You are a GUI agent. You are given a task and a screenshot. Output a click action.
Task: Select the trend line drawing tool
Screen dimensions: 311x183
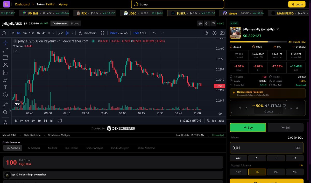(x=5, y=50)
